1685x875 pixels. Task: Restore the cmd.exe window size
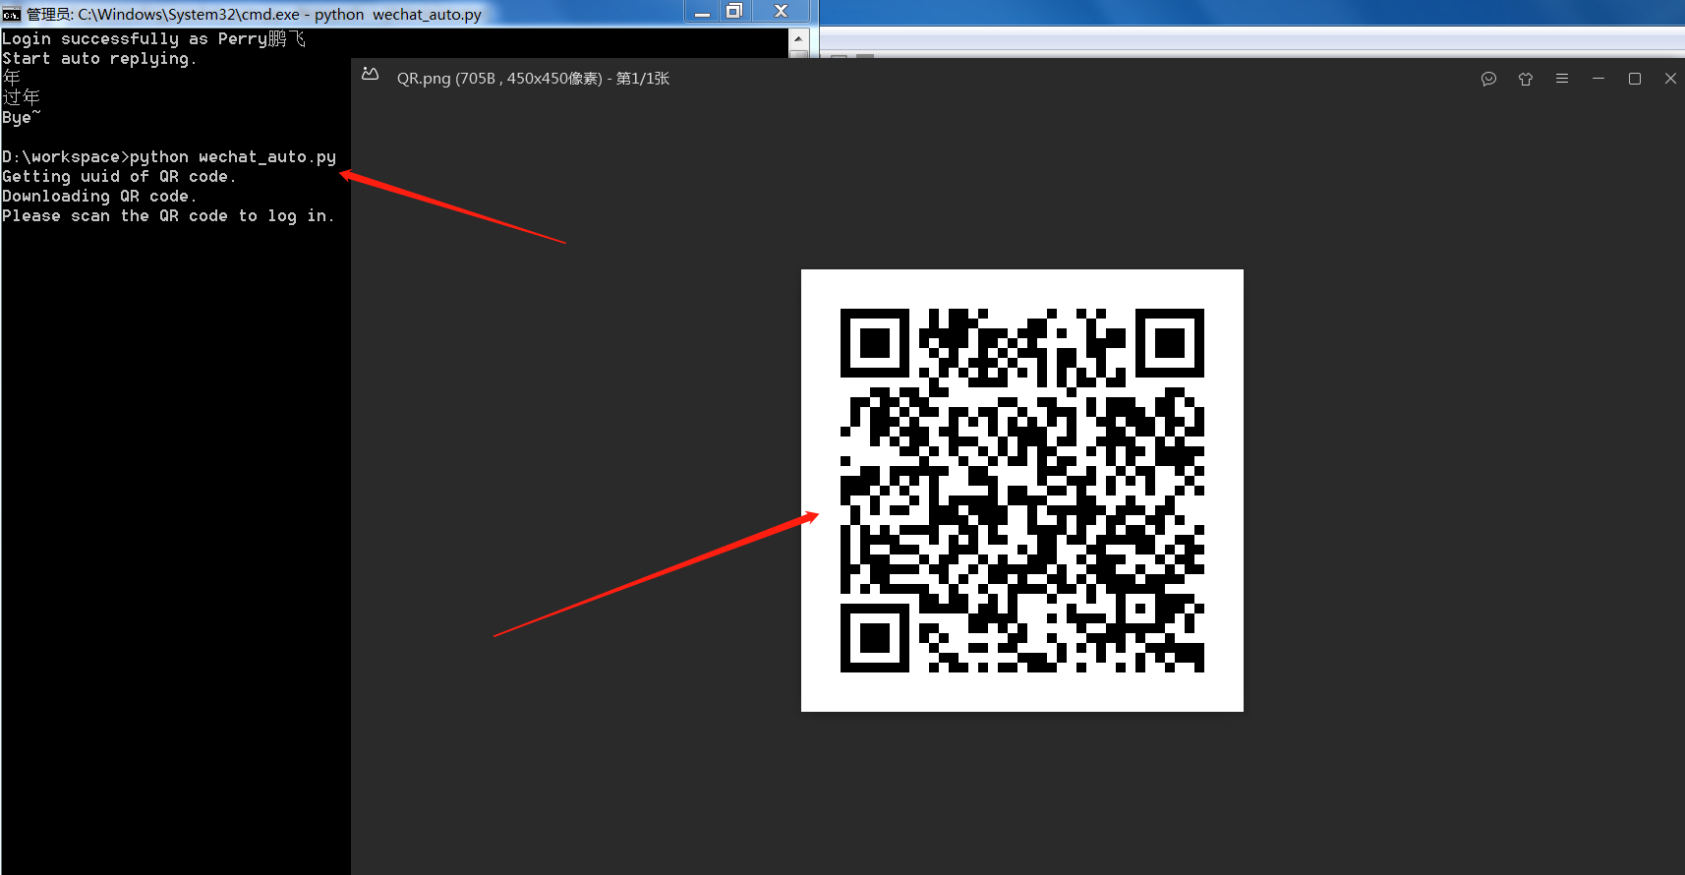[x=734, y=12]
